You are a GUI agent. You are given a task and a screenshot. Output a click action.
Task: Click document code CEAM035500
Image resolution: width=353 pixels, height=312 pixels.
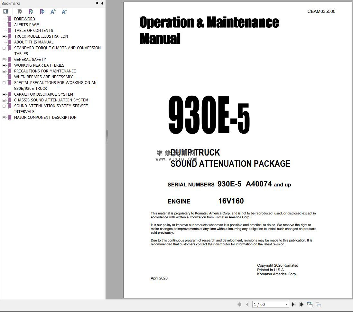click(x=321, y=12)
